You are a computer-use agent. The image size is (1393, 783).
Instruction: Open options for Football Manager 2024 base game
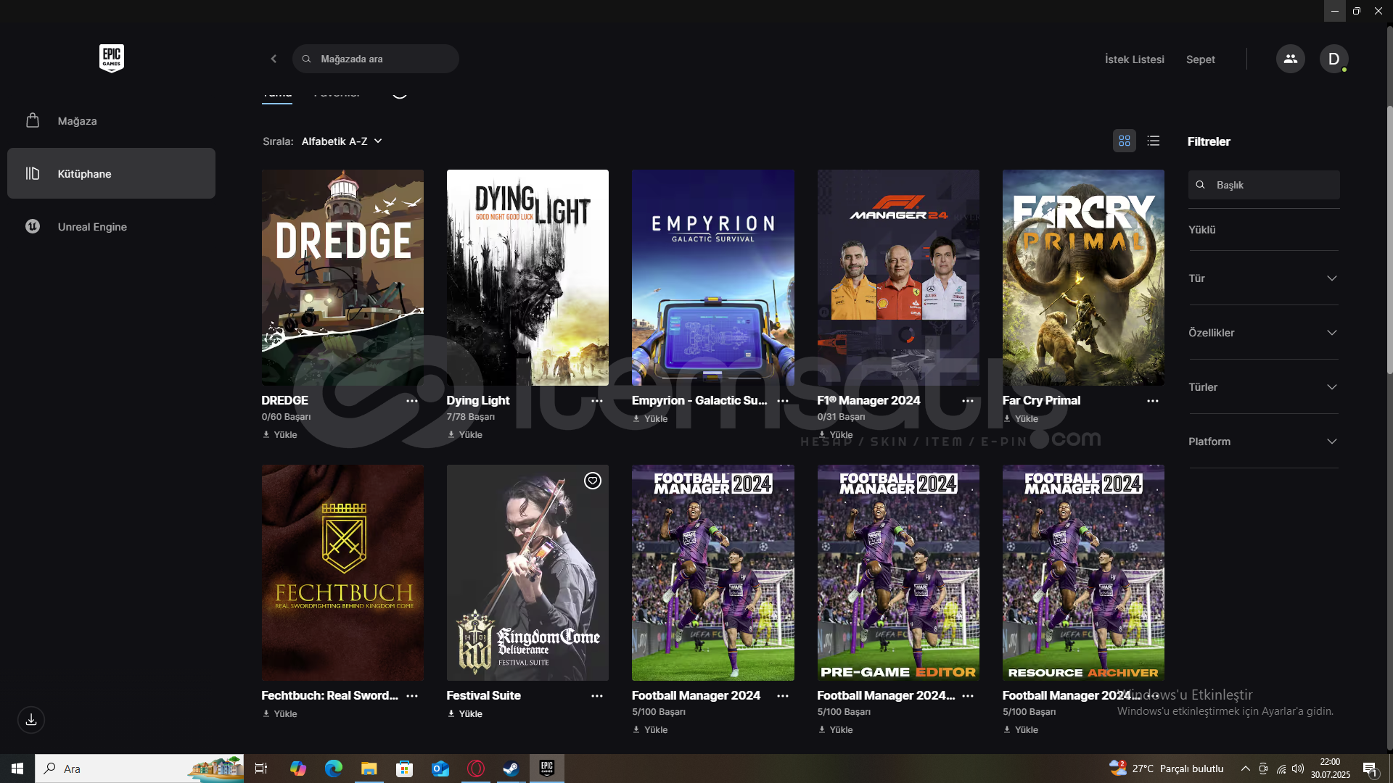coord(783,696)
